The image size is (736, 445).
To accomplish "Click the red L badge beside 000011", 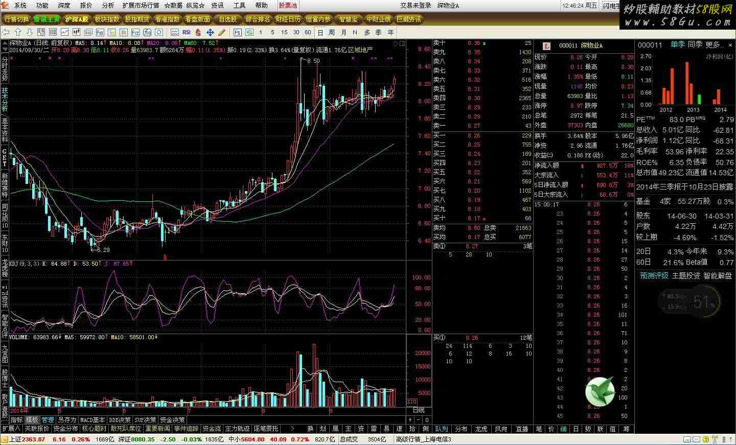I will coord(546,45).
